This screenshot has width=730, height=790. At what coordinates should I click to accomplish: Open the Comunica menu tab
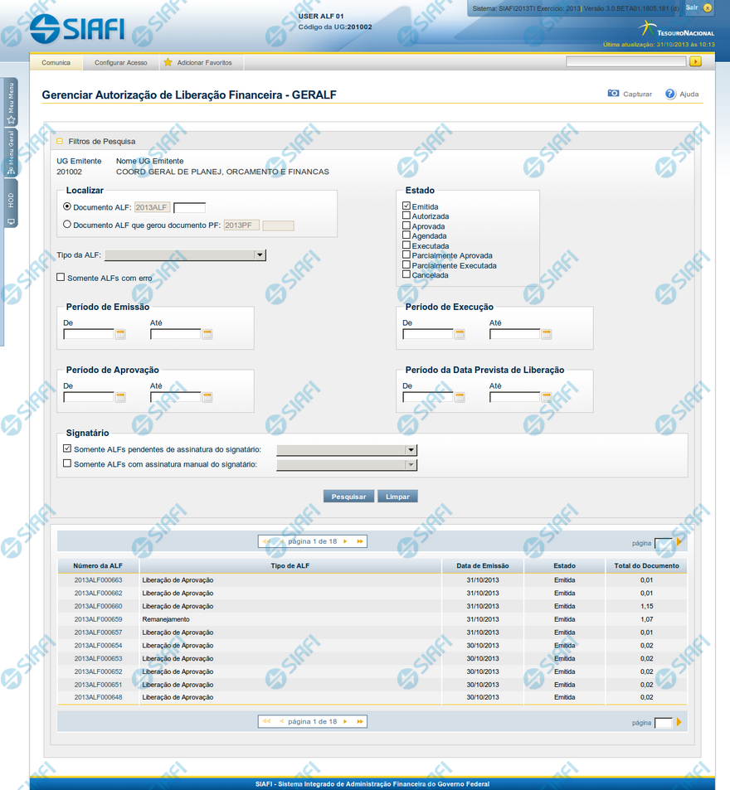(56, 62)
